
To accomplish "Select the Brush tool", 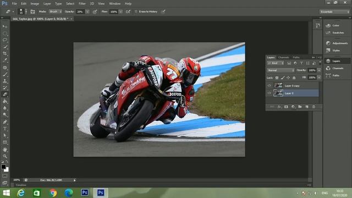I will (5, 74).
